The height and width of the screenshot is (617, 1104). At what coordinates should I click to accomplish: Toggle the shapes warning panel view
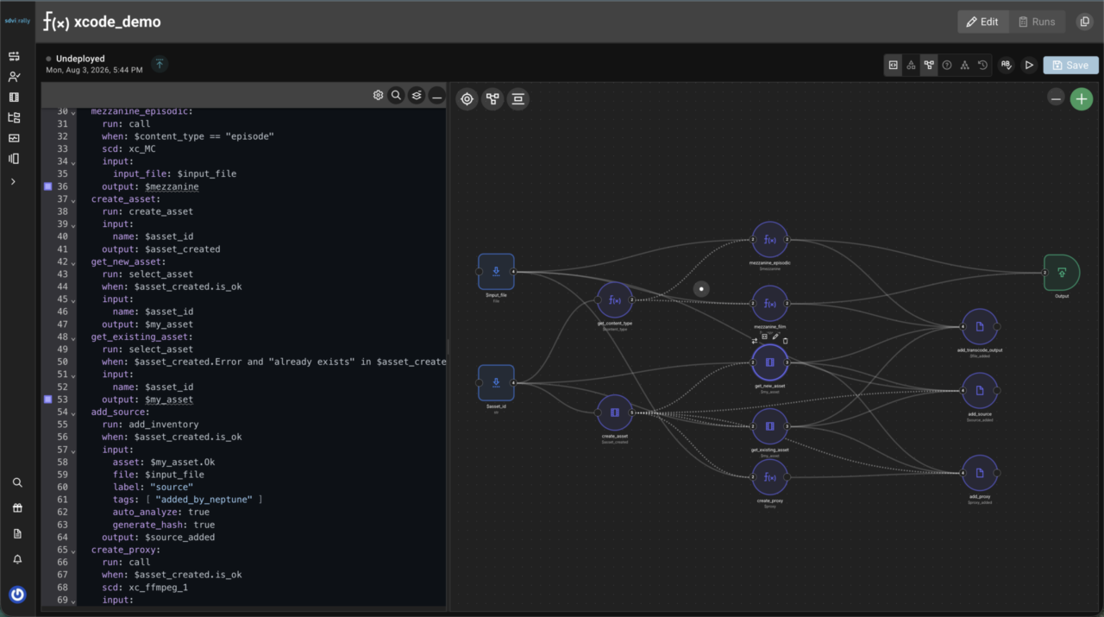(911, 65)
